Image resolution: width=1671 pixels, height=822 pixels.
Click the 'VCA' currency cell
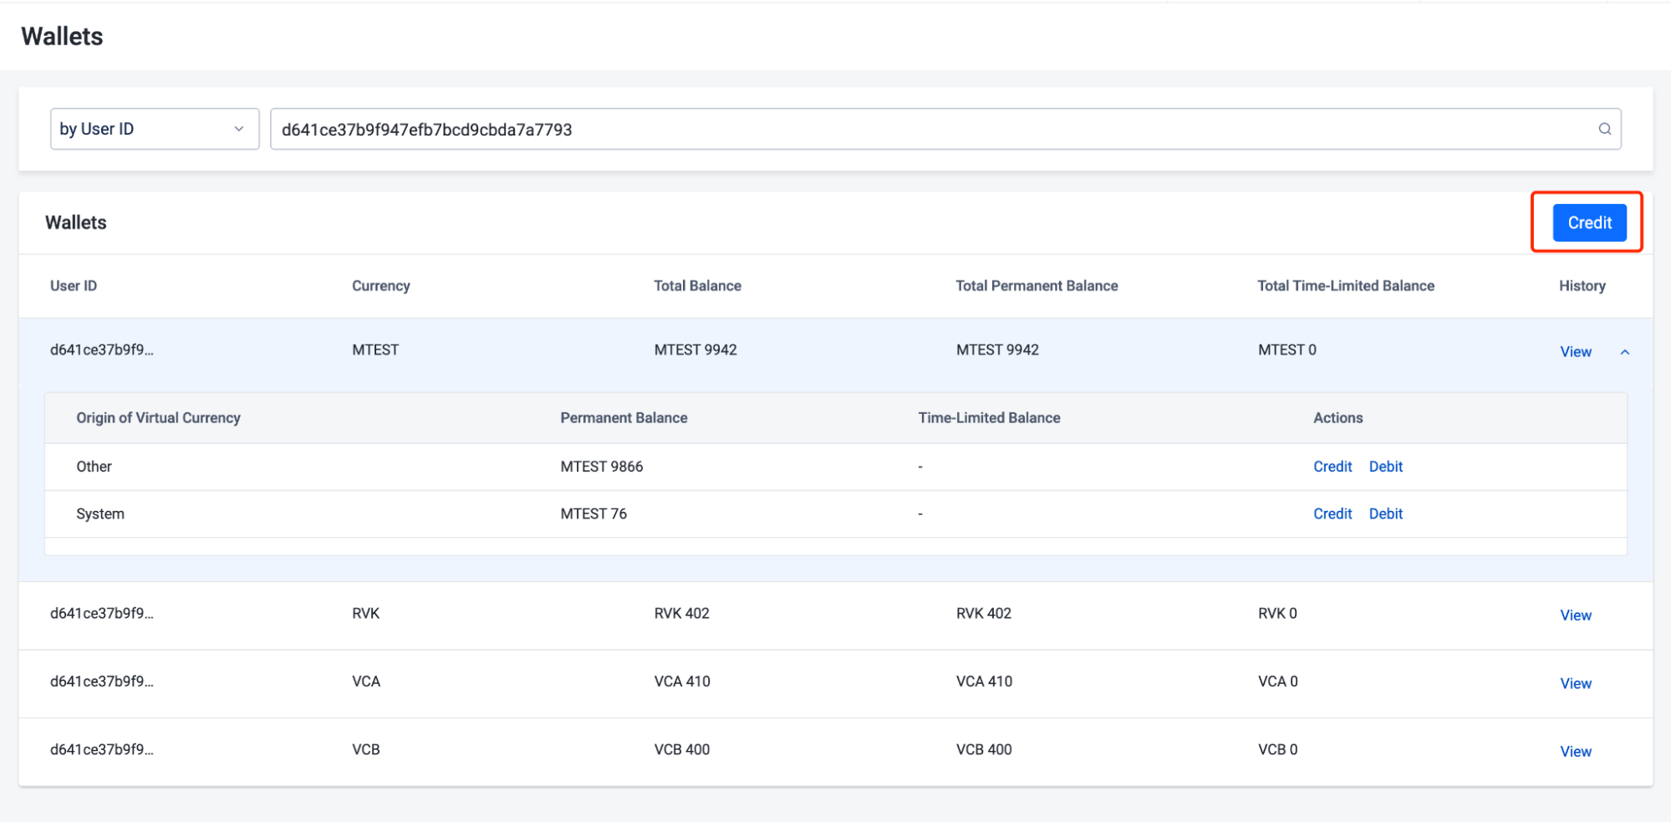[366, 681]
